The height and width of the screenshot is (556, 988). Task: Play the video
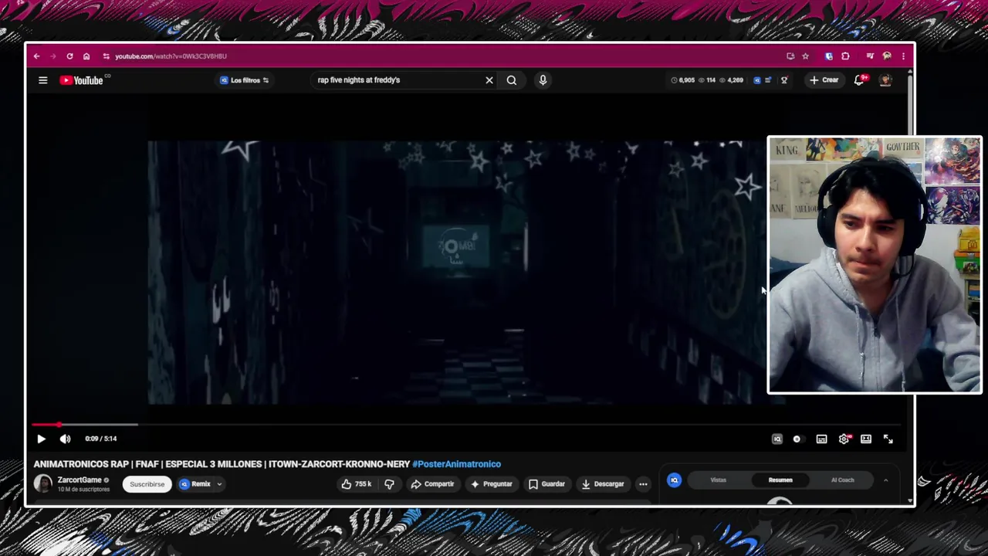pos(42,439)
